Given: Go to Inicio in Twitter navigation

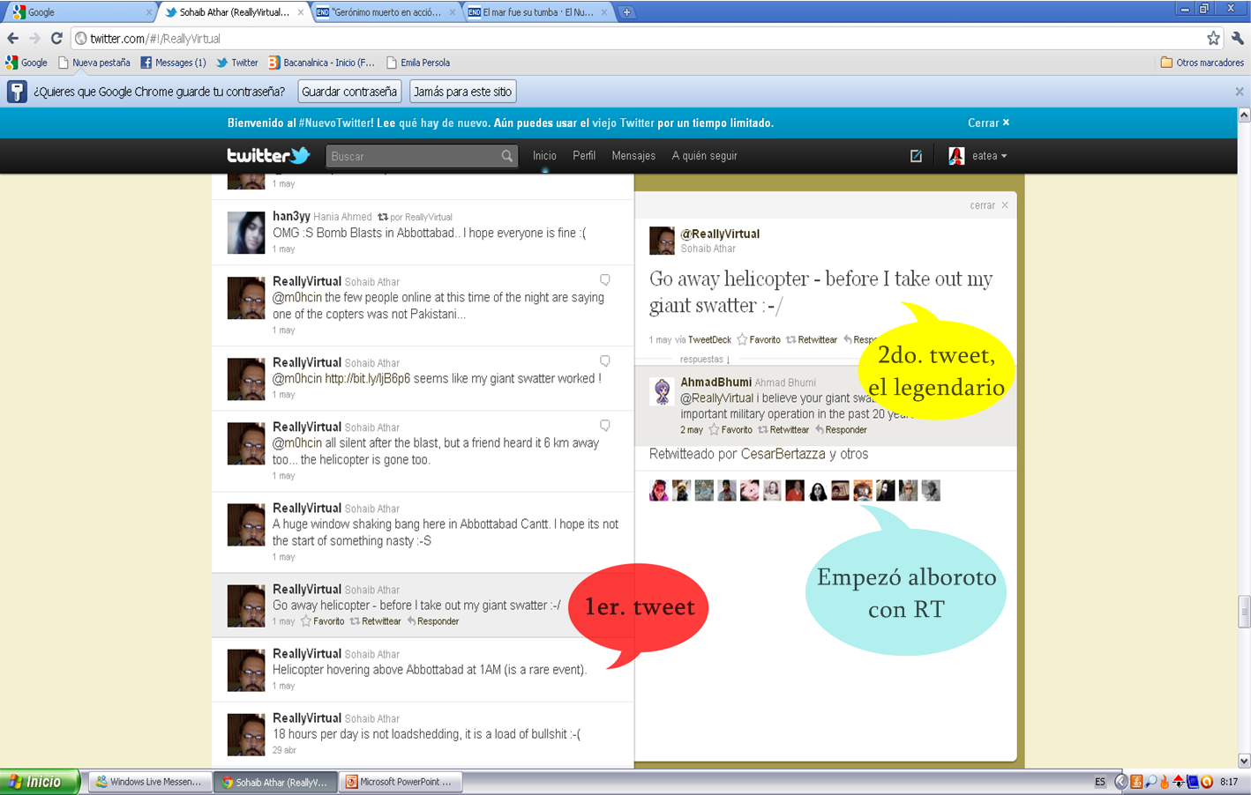Looking at the screenshot, I should [x=544, y=156].
